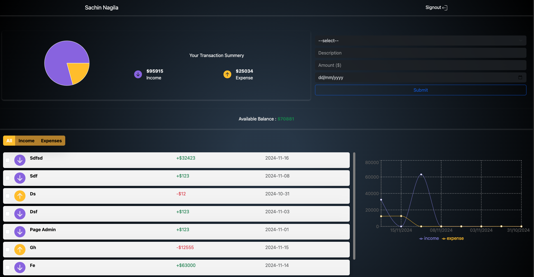Click the yellow expense arrow icon beside Gh
This screenshot has height=277, width=534.
point(20,250)
